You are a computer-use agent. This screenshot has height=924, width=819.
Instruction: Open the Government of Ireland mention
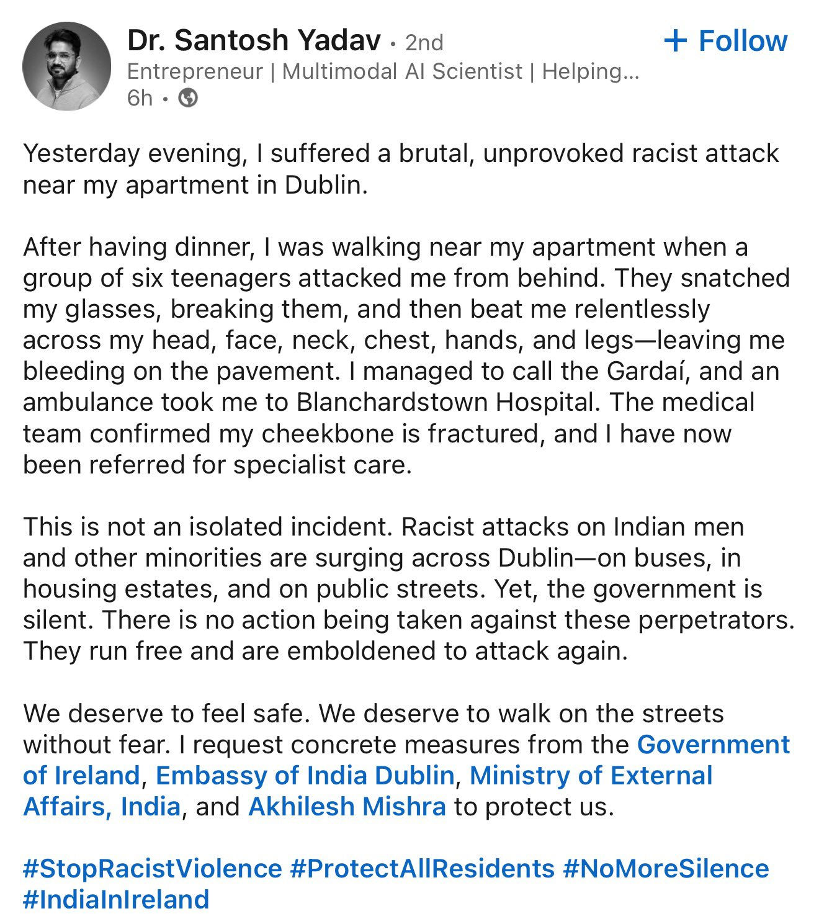point(714,745)
